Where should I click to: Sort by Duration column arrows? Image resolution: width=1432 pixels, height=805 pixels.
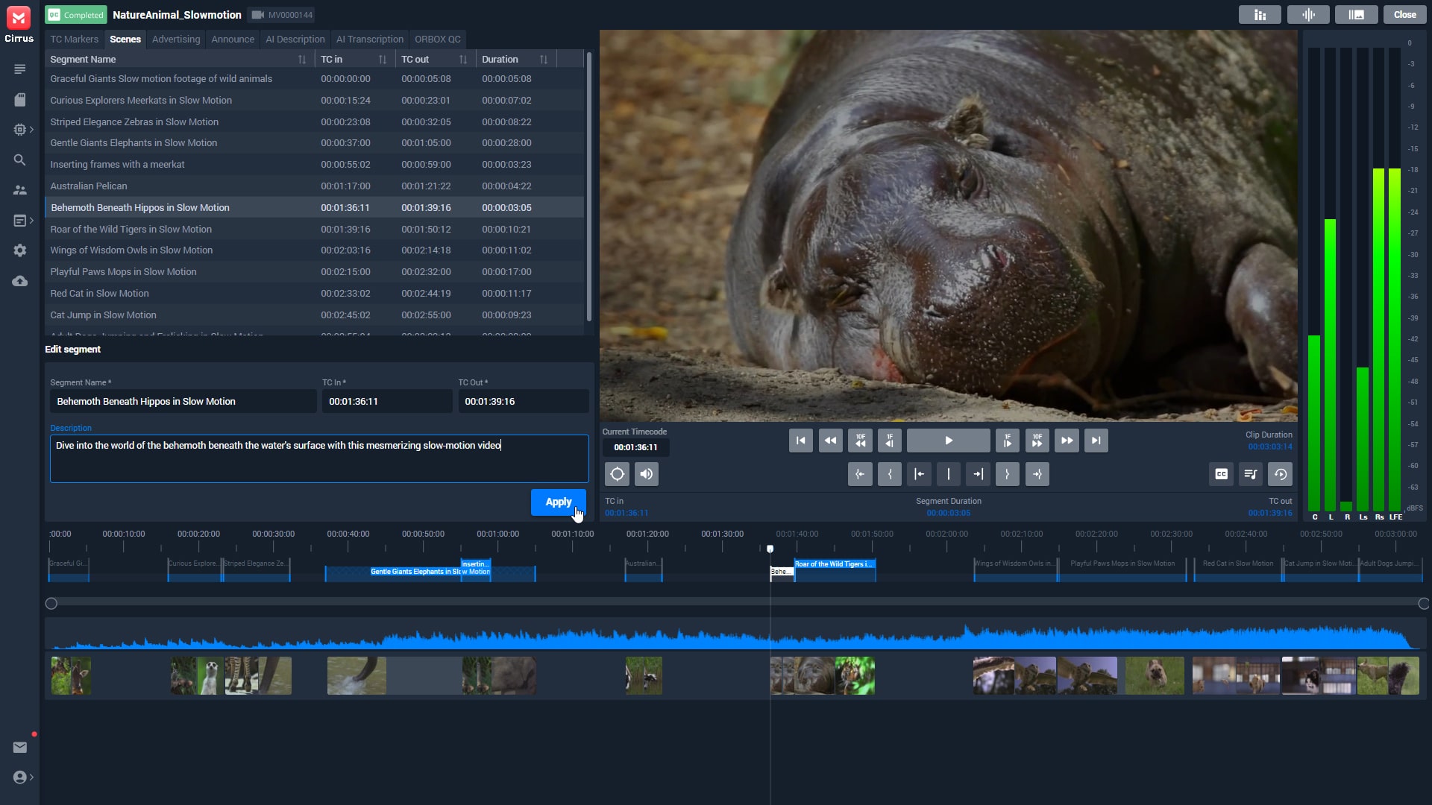544,60
